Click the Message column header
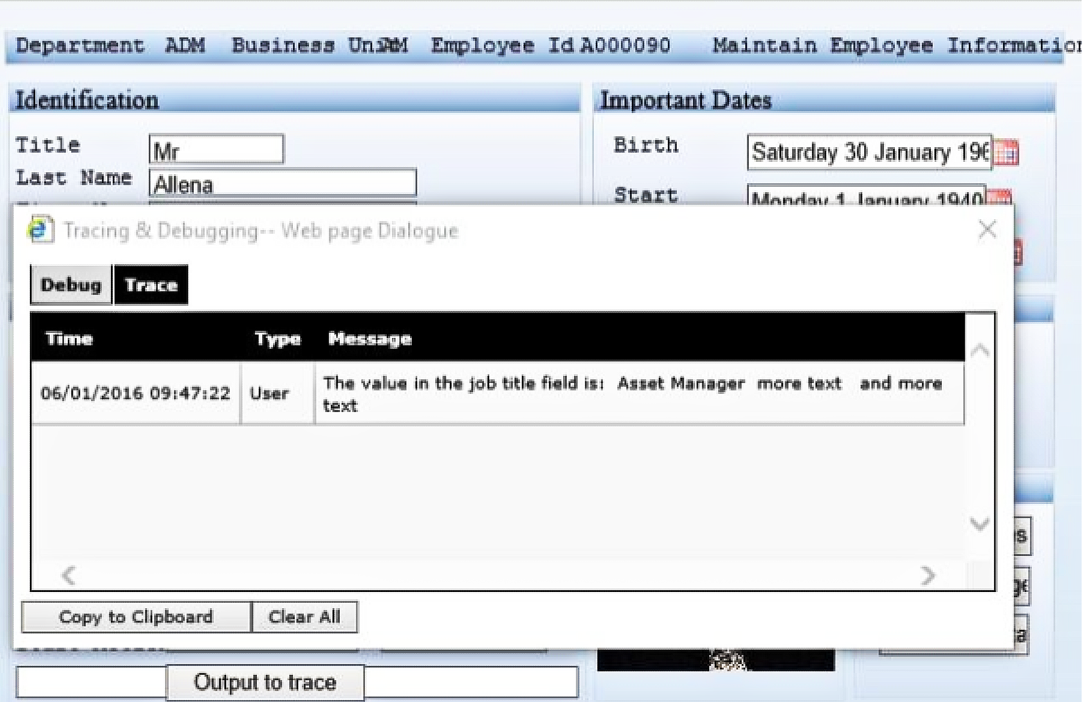Image resolution: width=1083 pixels, height=702 pixels. pyautogui.click(x=370, y=338)
